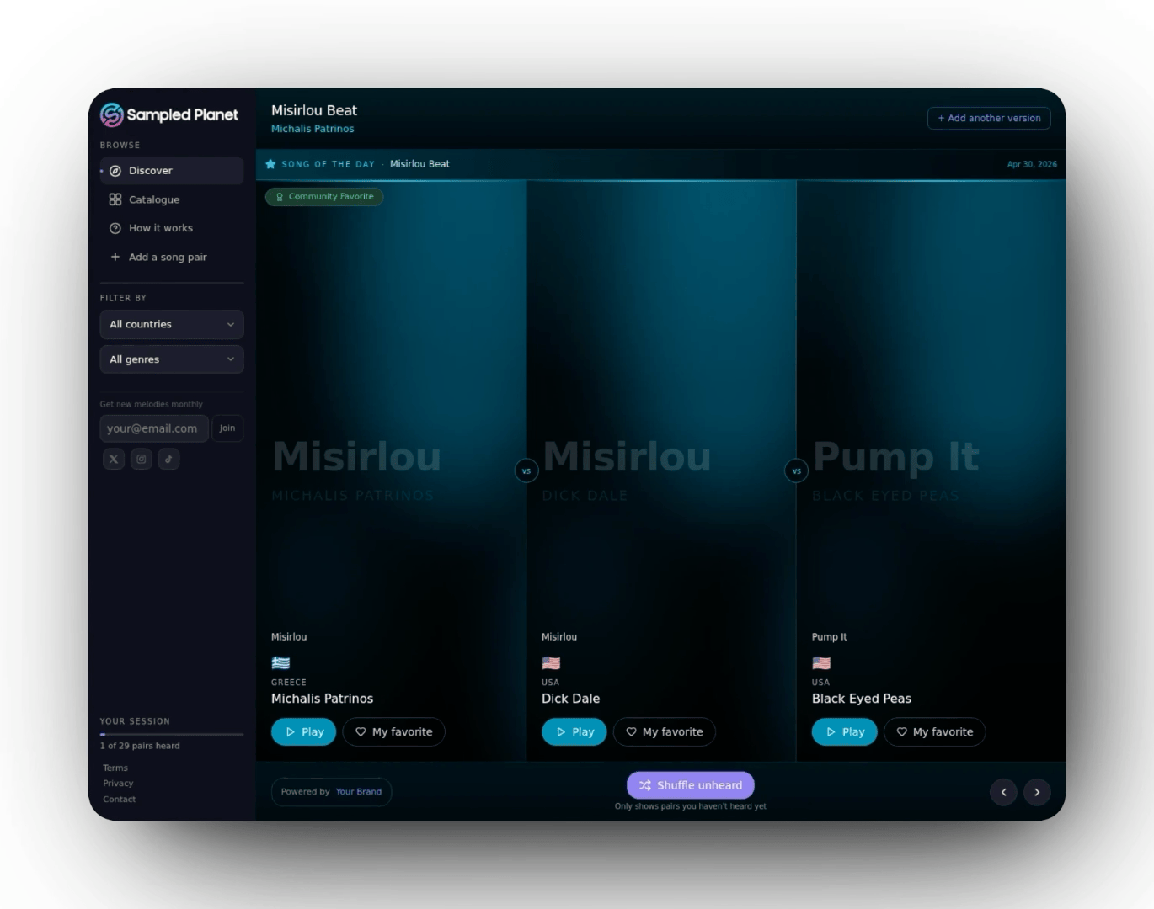Go to previous pair with left arrow
This screenshot has height=909, width=1154.
click(x=1003, y=792)
